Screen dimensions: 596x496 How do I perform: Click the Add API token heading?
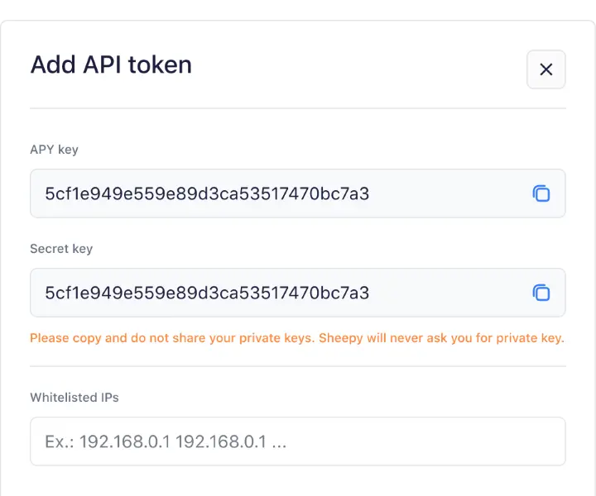(111, 64)
